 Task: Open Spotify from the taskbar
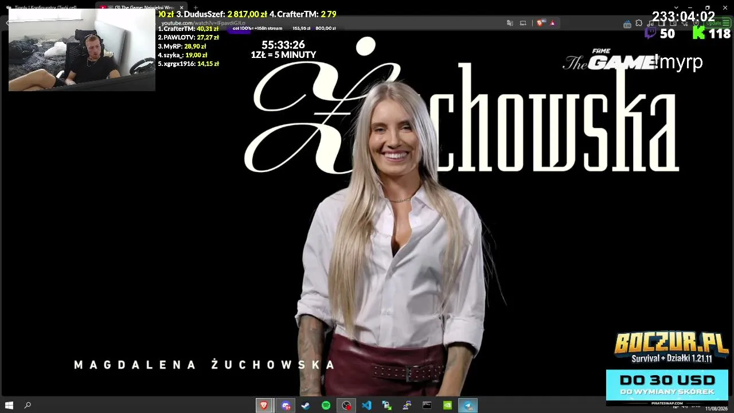click(326, 406)
